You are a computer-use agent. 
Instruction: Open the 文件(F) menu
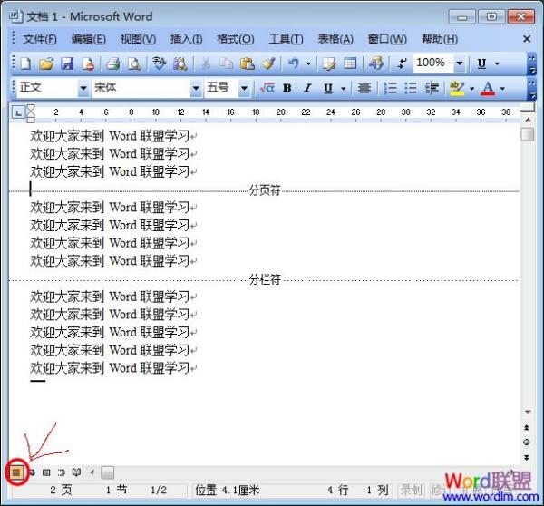pyautogui.click(x=40, y=39)
